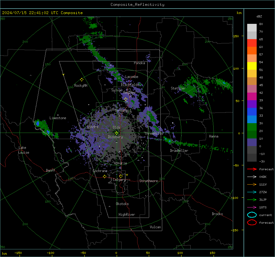Click the yellow diamond marker below RedDeer
The image size is (275, 257).
point(126,99)
